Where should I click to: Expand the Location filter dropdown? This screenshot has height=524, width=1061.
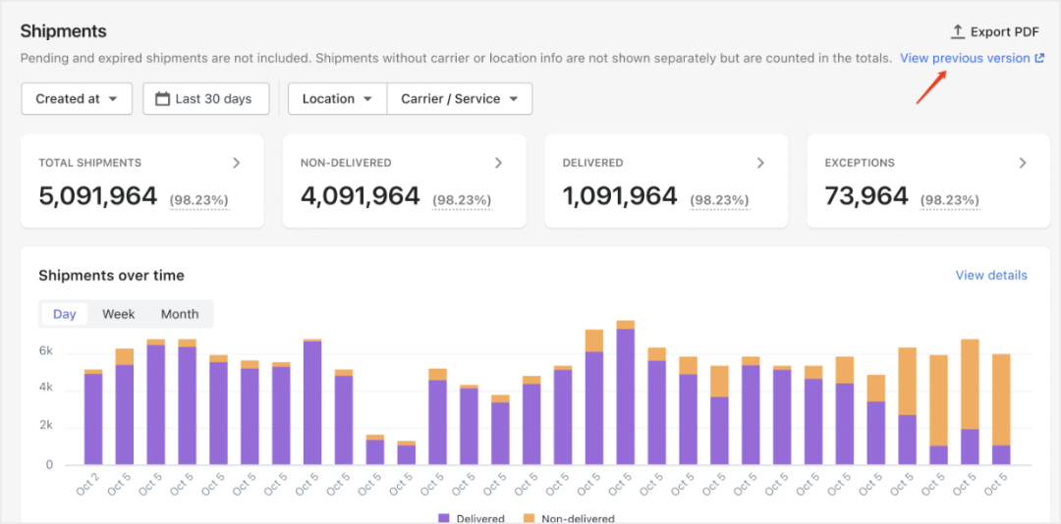338,99
